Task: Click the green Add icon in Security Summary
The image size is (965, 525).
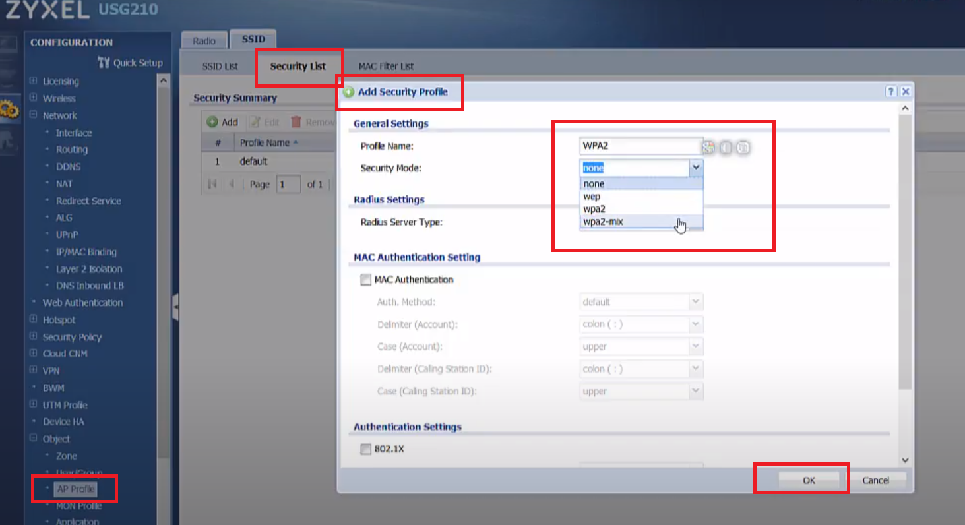Action: [x=212, y=122]
